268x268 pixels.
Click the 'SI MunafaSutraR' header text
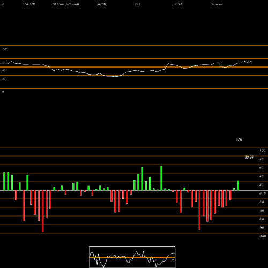[66, 4]
